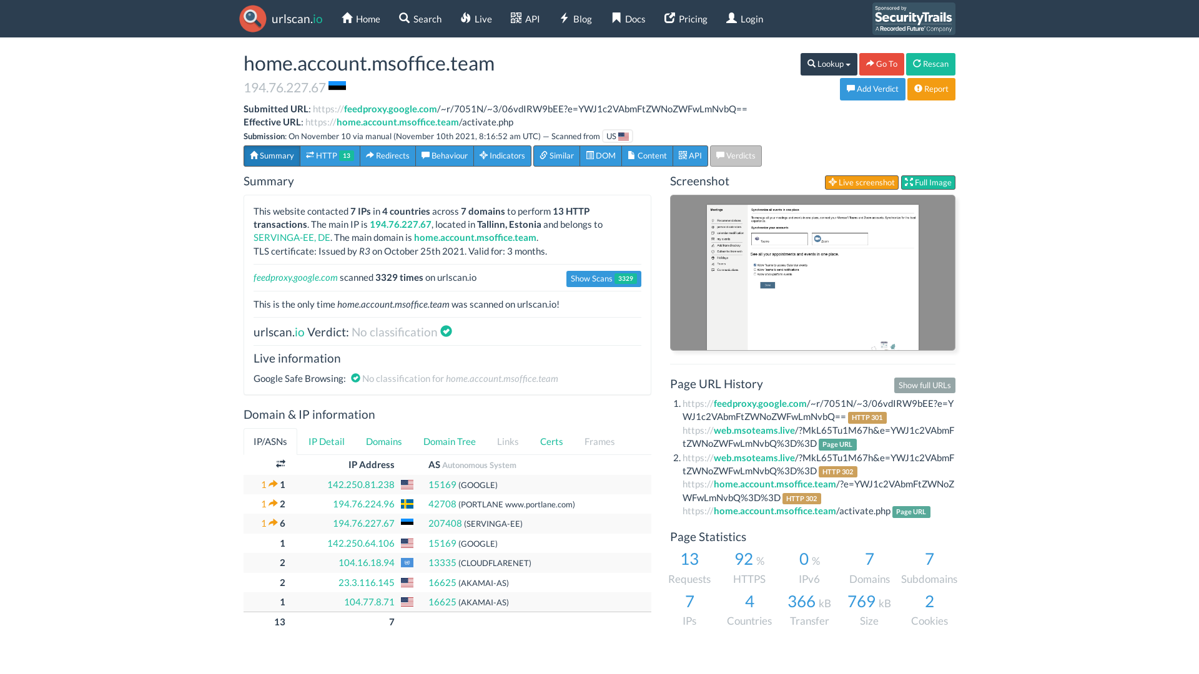
Task: Open the Pricing page
Action: tap(686, 19)
